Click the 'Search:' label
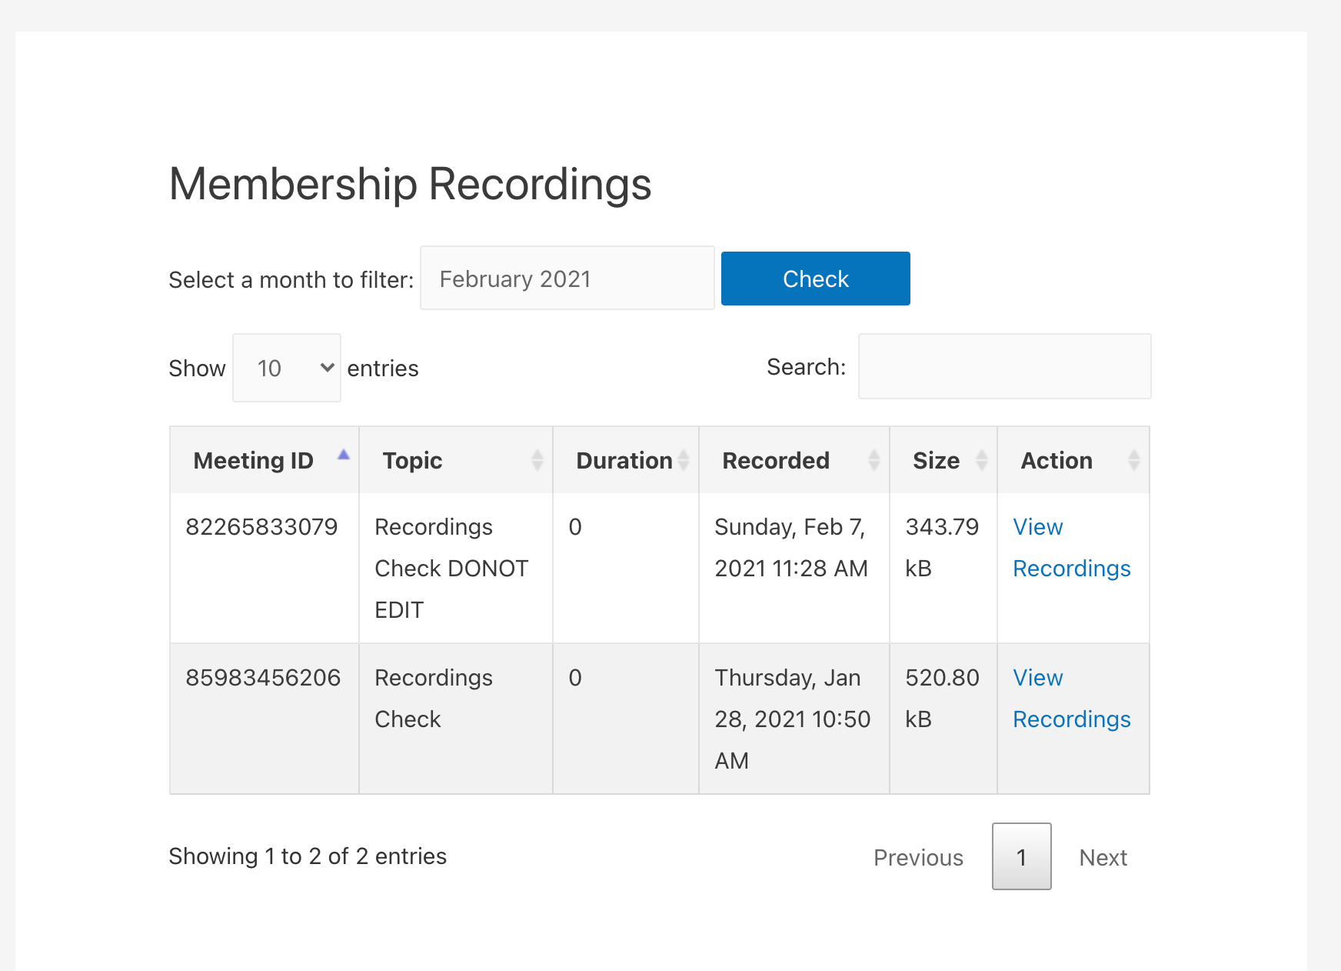 tap(806, 367)
